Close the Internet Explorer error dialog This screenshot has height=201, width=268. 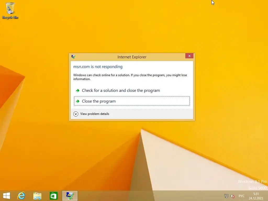coord(189,56)
